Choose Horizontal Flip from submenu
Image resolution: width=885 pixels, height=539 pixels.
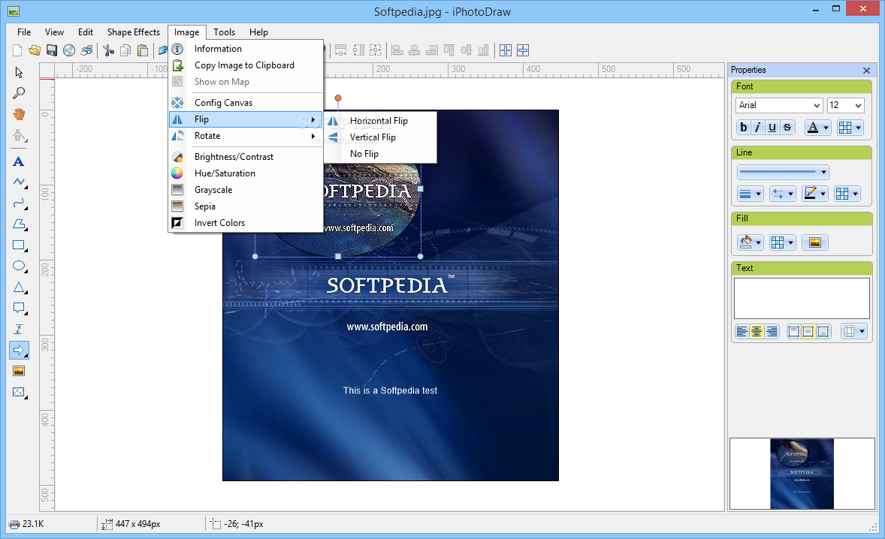point(380,121)
